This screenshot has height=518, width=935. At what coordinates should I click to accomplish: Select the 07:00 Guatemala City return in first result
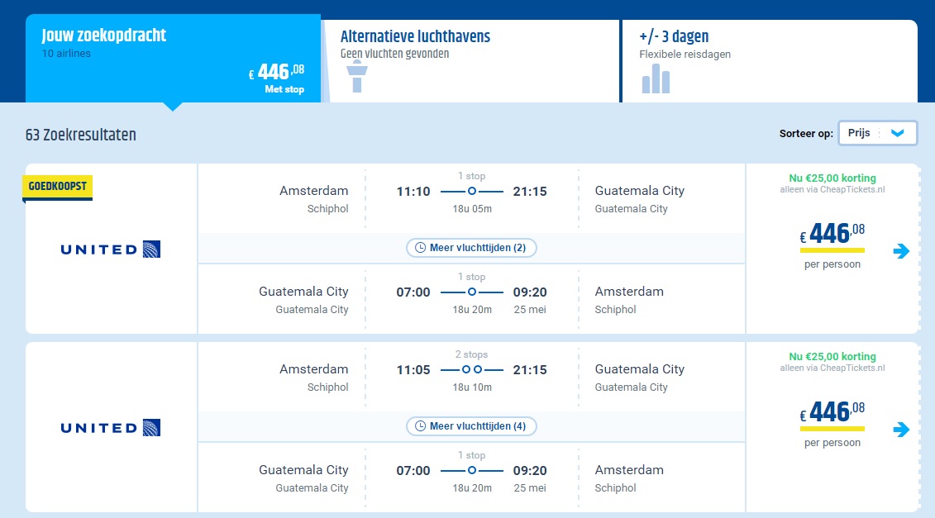[x=472, y=298]
